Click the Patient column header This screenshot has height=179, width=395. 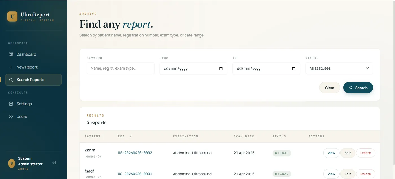93,136
